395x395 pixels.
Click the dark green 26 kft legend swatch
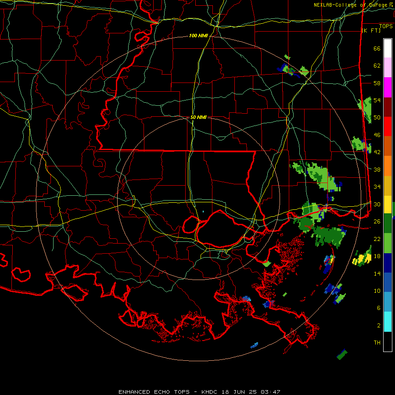(x=388, y=223)
